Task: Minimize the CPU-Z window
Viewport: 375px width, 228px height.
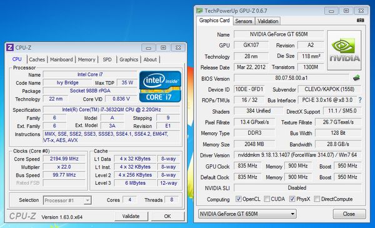Action: (149, 47)
